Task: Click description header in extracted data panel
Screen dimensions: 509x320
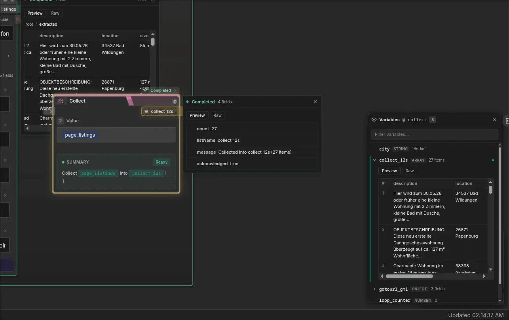Action: tap(51, 36)
